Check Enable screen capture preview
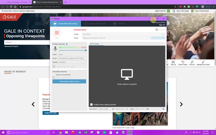216x135 pixels. [91, 105]
